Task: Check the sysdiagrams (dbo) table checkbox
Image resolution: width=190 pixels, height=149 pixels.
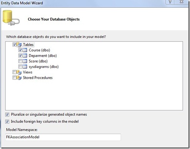Action: click(x=20, y=66)
